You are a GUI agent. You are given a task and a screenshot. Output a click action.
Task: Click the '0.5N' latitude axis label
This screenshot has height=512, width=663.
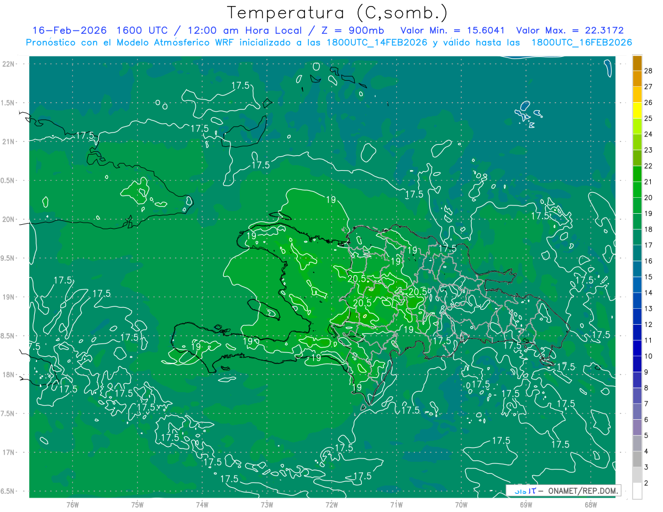(8, 181)
